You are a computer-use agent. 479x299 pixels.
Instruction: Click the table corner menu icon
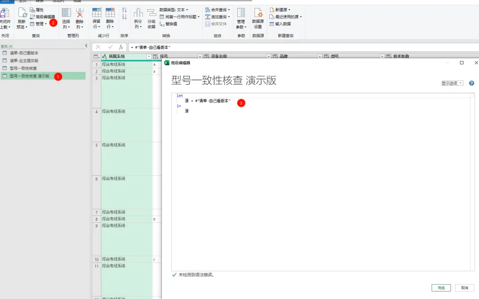96,56
